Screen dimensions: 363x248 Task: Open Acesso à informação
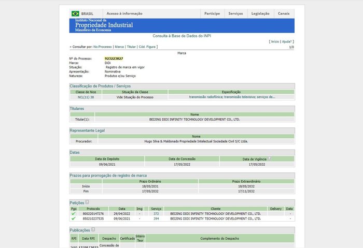point(124,13)
